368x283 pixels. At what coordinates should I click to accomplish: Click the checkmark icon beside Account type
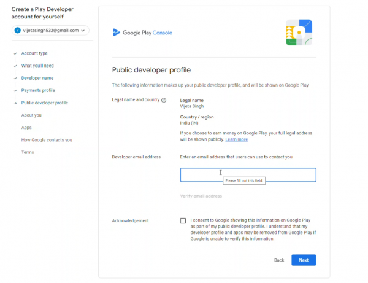point(15,53)
